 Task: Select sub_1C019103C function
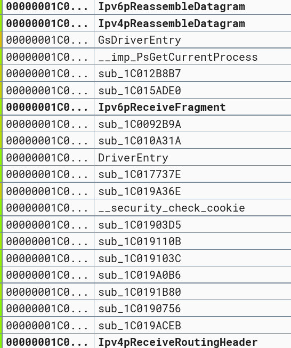(140, 258)
